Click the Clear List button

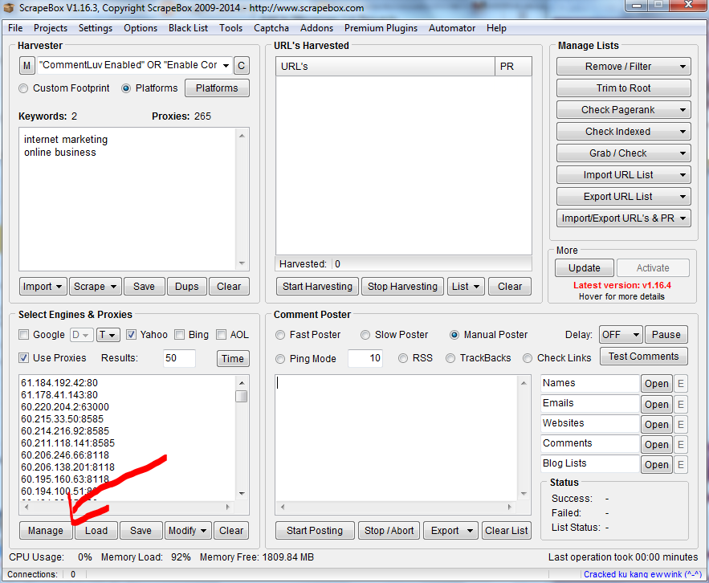(x=506, y=531)
